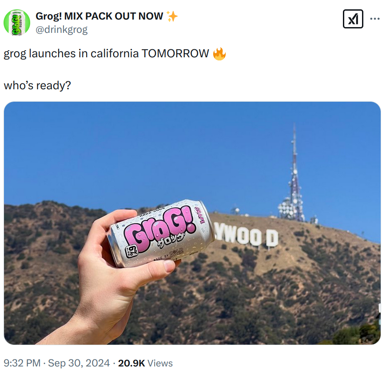The width and height of the screenshot is (386, 374).
Task: Open the Grog profile avatar
Action: point(17,22)
